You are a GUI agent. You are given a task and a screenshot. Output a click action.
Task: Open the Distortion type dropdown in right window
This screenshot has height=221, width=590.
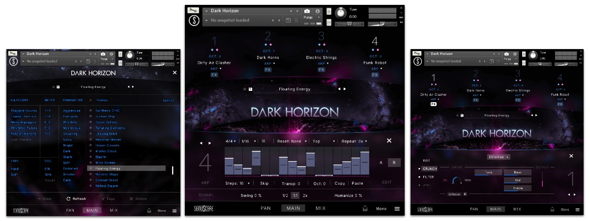[499, 157]
